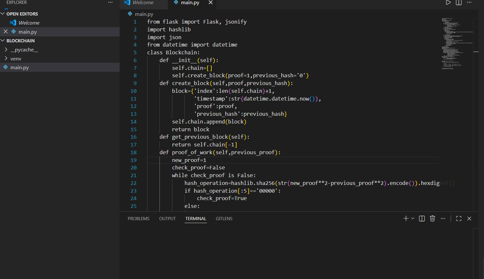
Task: Split the editor to the right
Action: coord(459,3)
